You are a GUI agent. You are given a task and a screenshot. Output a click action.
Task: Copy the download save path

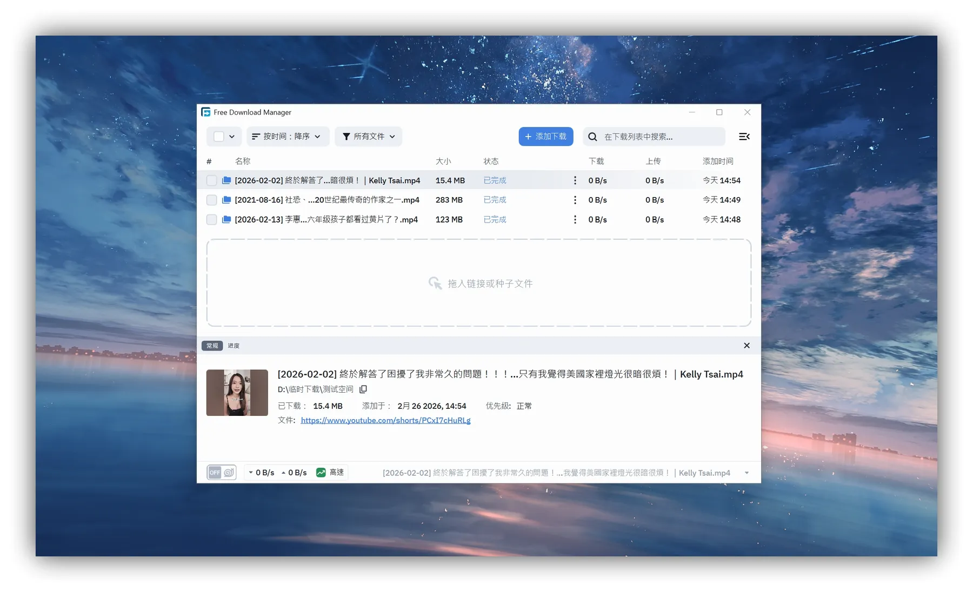[363, 389]
